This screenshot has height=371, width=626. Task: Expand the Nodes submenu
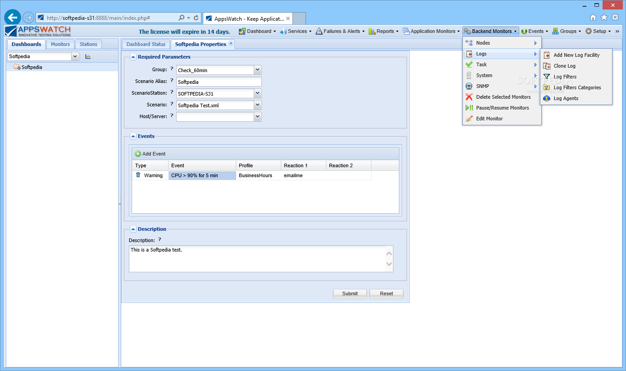(x=535, y=43)
